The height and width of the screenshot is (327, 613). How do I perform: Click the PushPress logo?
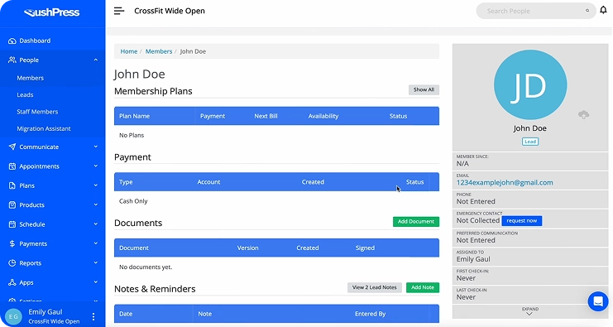coord(51,12)
